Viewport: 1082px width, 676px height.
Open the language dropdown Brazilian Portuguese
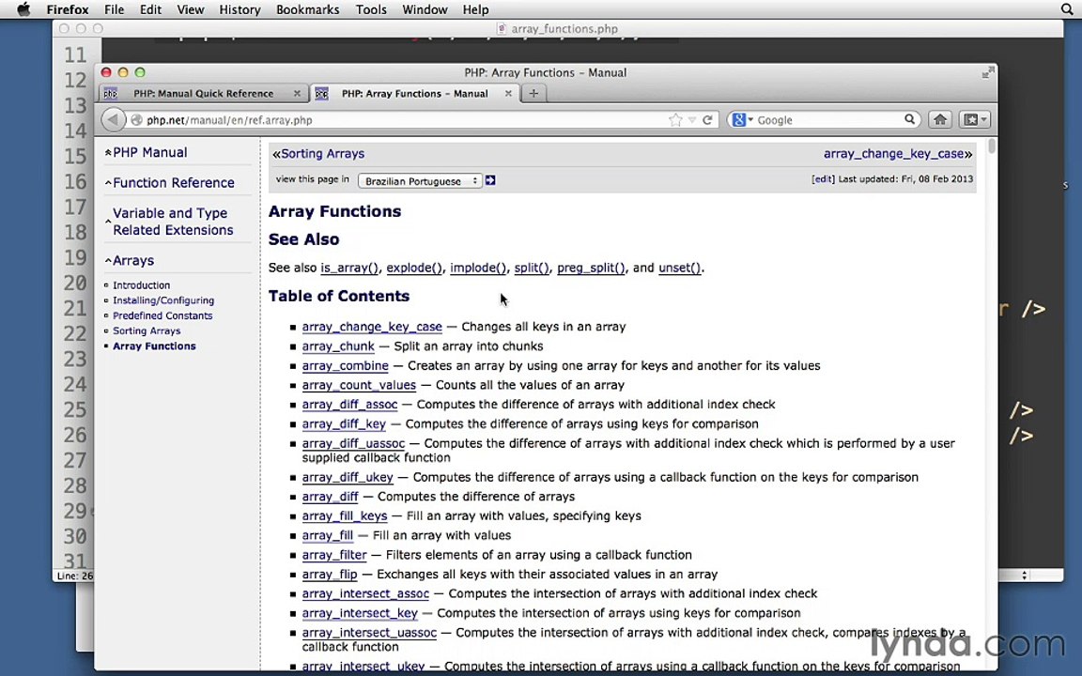420,180
